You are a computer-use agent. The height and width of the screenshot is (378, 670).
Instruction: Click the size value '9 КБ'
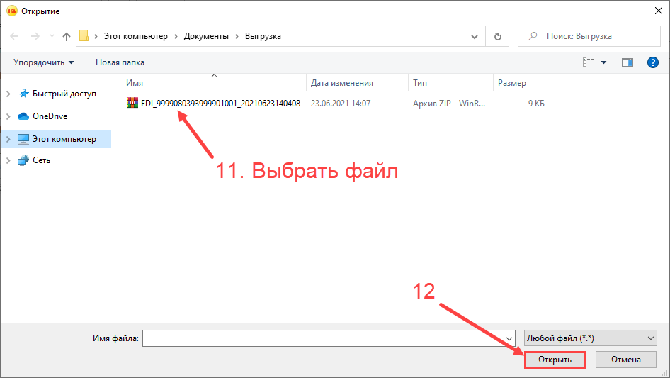[536, 103]
